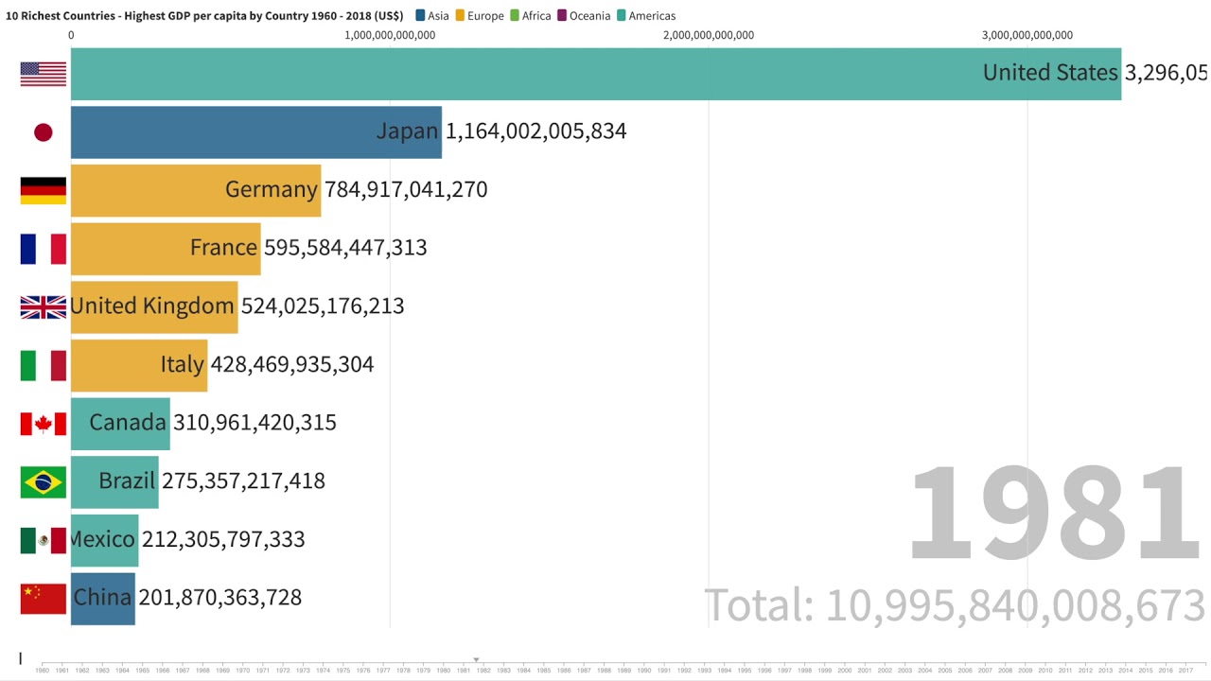Jump to 1960 on the timeline
This screenshot has width=1211, height=681.
(43, 670)
